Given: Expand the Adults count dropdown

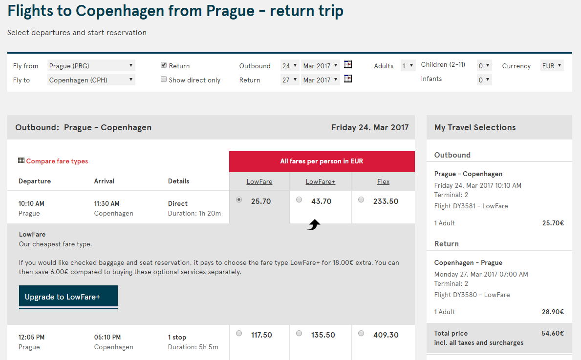Looking at the screenshot, I should pyautogui.click(x=408, y=65).
